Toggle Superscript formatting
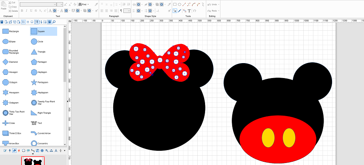 pyautogui.click(x=45, y=11)
